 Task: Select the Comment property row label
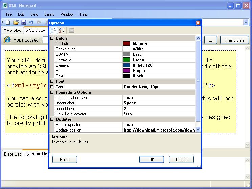point(63,60)
